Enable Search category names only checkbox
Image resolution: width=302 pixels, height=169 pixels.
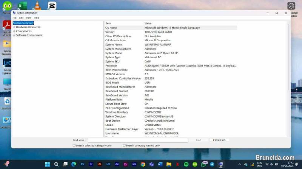click(x=124, y=145)
